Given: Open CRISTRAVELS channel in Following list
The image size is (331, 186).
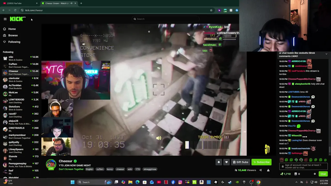Looking at the screenshot, I should point(21,129).
